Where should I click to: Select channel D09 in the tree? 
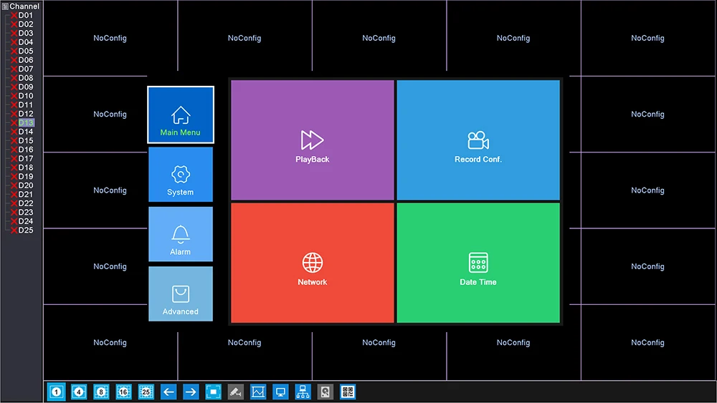[26, 87]
